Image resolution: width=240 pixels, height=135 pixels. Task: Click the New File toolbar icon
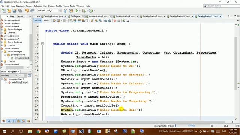point(4,11)
